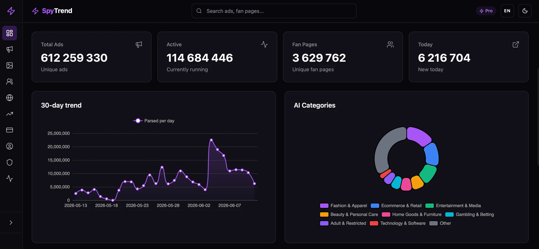The width and height of the screenshot is (539, 249).
Task: Switch language with the EN button
Action: 507,11
